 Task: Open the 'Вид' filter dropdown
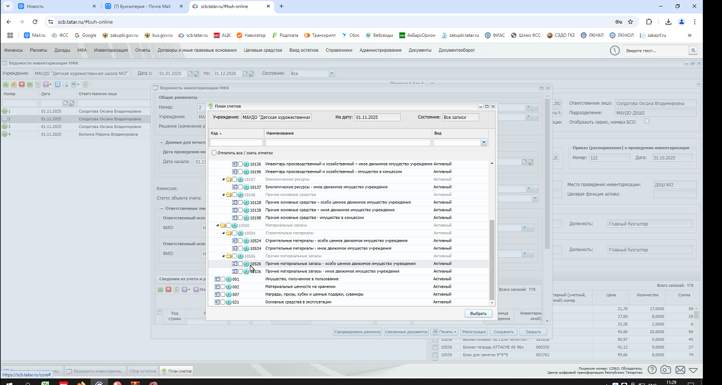[x=484, y=143]
